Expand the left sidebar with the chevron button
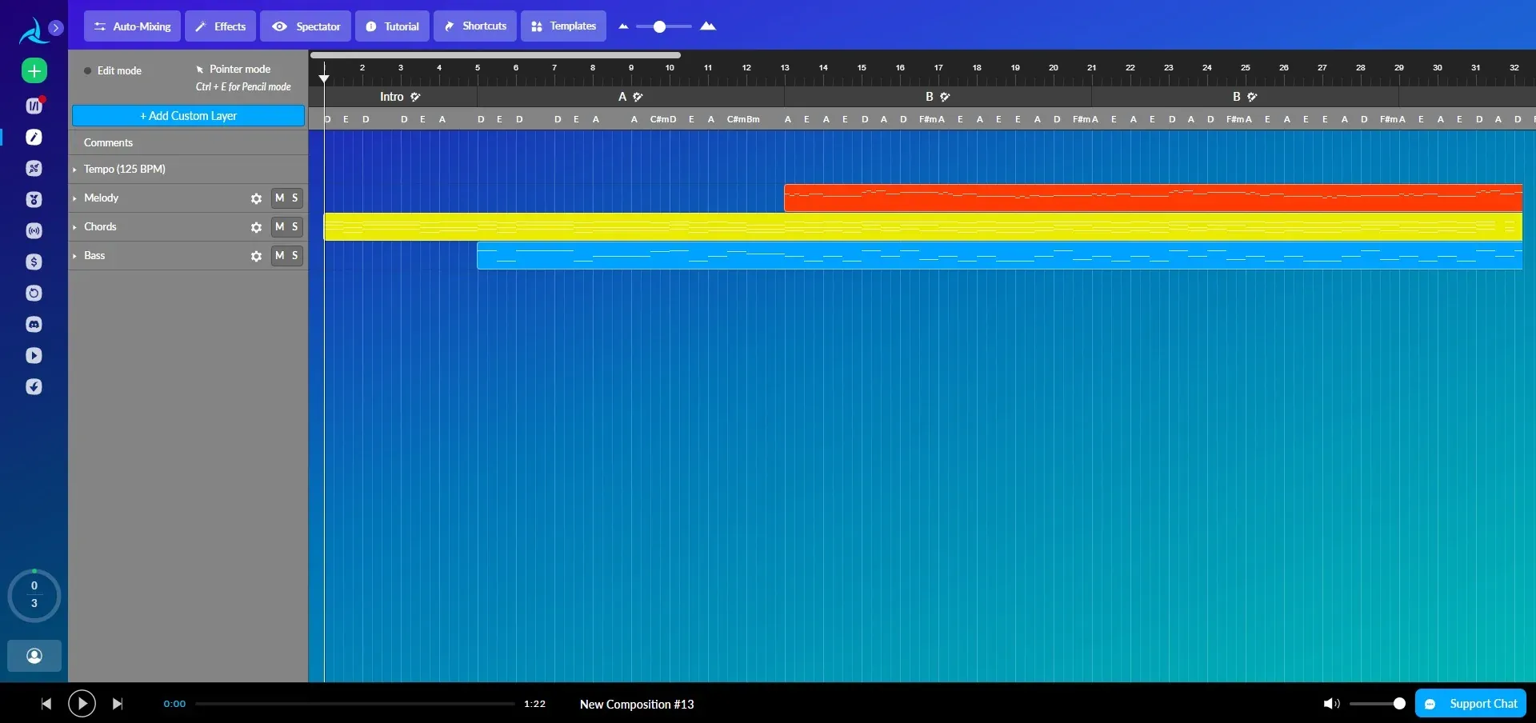This screenshot has height=723, width=1536. [56, 28]
